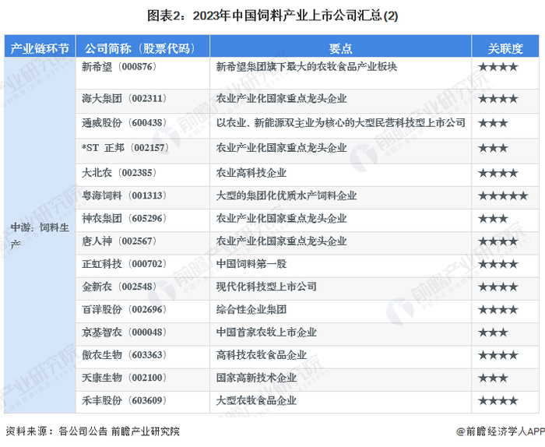The height and width of the screenshot is (447, 545).
Task: Select 天康生物（002100）company cell
Action: (x=142, y=379)
